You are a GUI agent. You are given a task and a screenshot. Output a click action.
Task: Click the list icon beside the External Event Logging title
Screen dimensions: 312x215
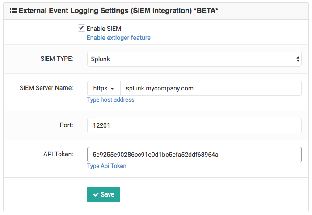click(x=13, y=11)
